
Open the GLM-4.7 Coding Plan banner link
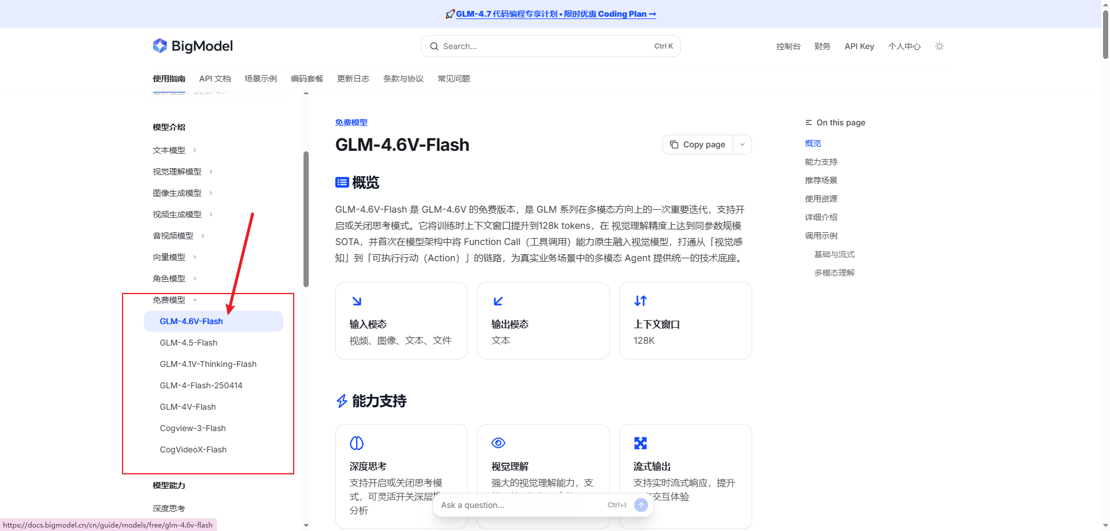click(556, 14)
